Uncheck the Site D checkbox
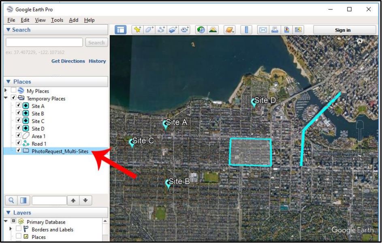 coord(19,128)
